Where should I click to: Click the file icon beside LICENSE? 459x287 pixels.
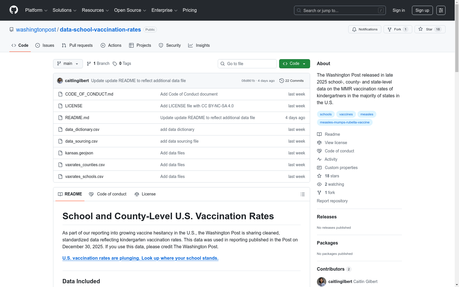coord(60,106)
